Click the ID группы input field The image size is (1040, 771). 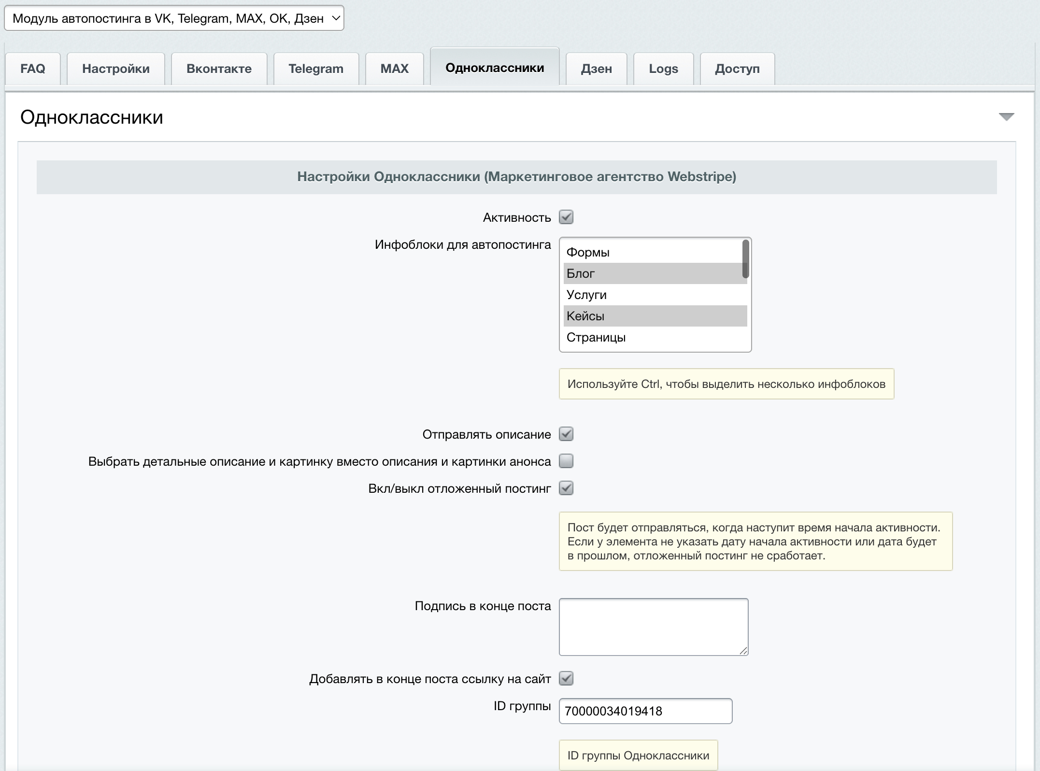point(645,711)
